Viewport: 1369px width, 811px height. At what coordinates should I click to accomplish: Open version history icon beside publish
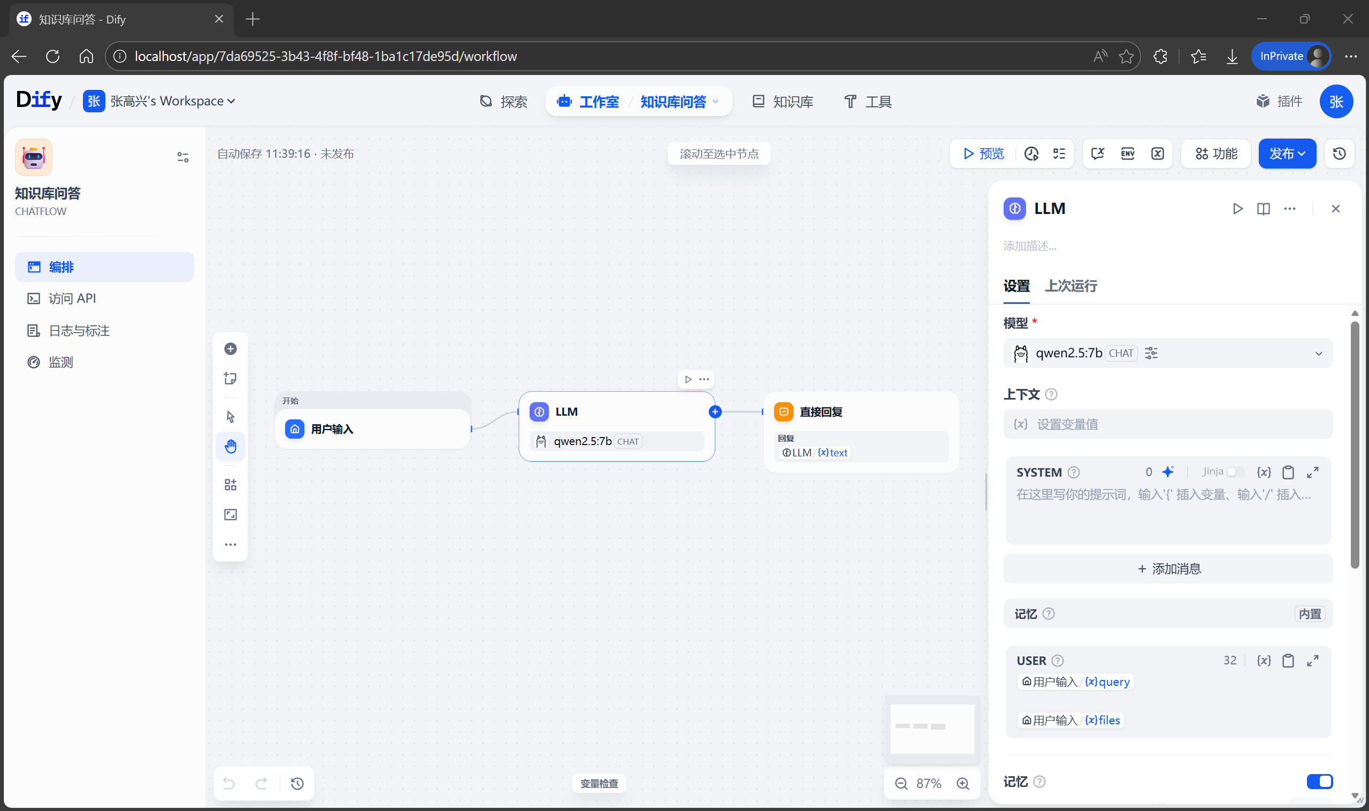1339,154
